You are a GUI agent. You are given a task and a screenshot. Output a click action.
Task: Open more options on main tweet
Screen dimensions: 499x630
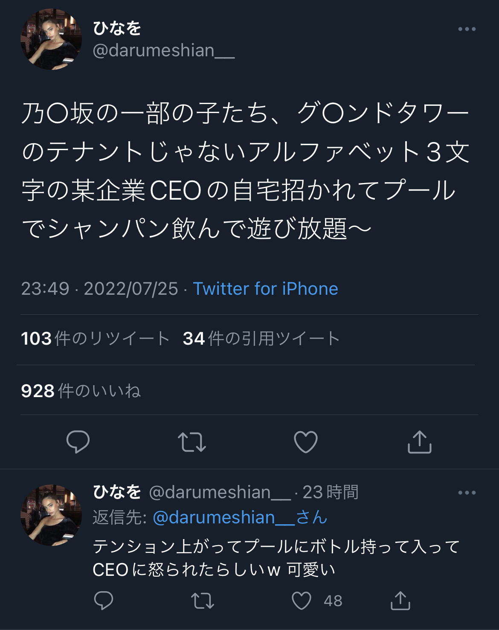click(467, 29)
